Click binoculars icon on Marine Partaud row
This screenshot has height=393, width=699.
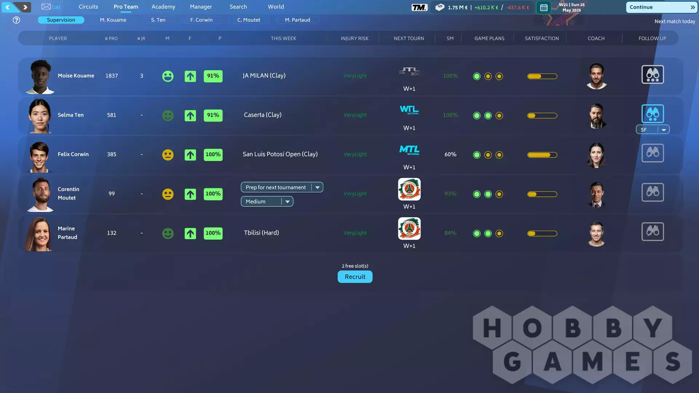pyautogui.click(x=652, y=232)
